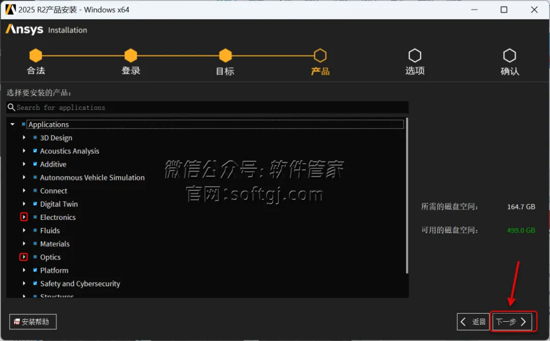550x341 pixels.
Task: Close the installer window
Action: pyautogui.click(x=534, y=10)
